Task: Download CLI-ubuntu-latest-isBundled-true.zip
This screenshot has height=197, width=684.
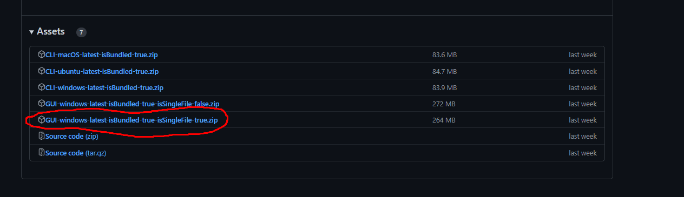Action: (x=102, y=71)
